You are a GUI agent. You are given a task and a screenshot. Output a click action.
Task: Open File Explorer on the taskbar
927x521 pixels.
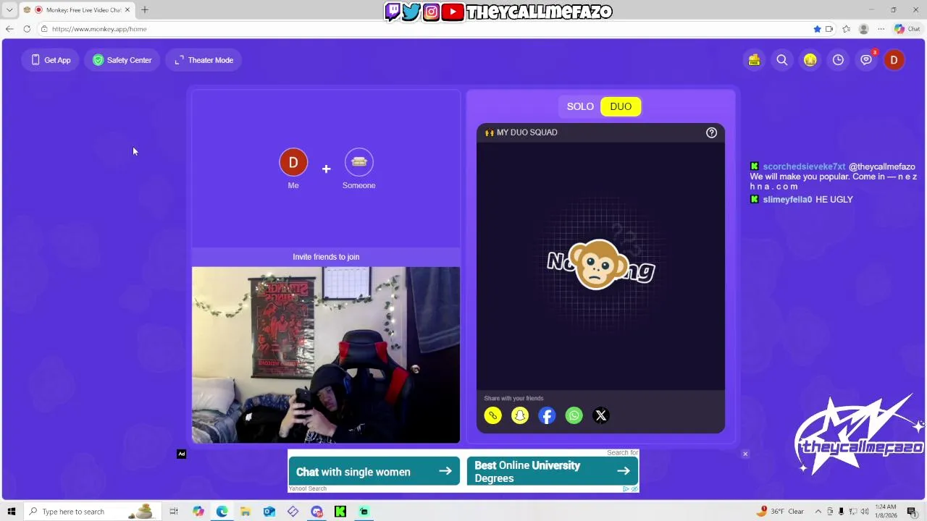click(x=246, y=512)
